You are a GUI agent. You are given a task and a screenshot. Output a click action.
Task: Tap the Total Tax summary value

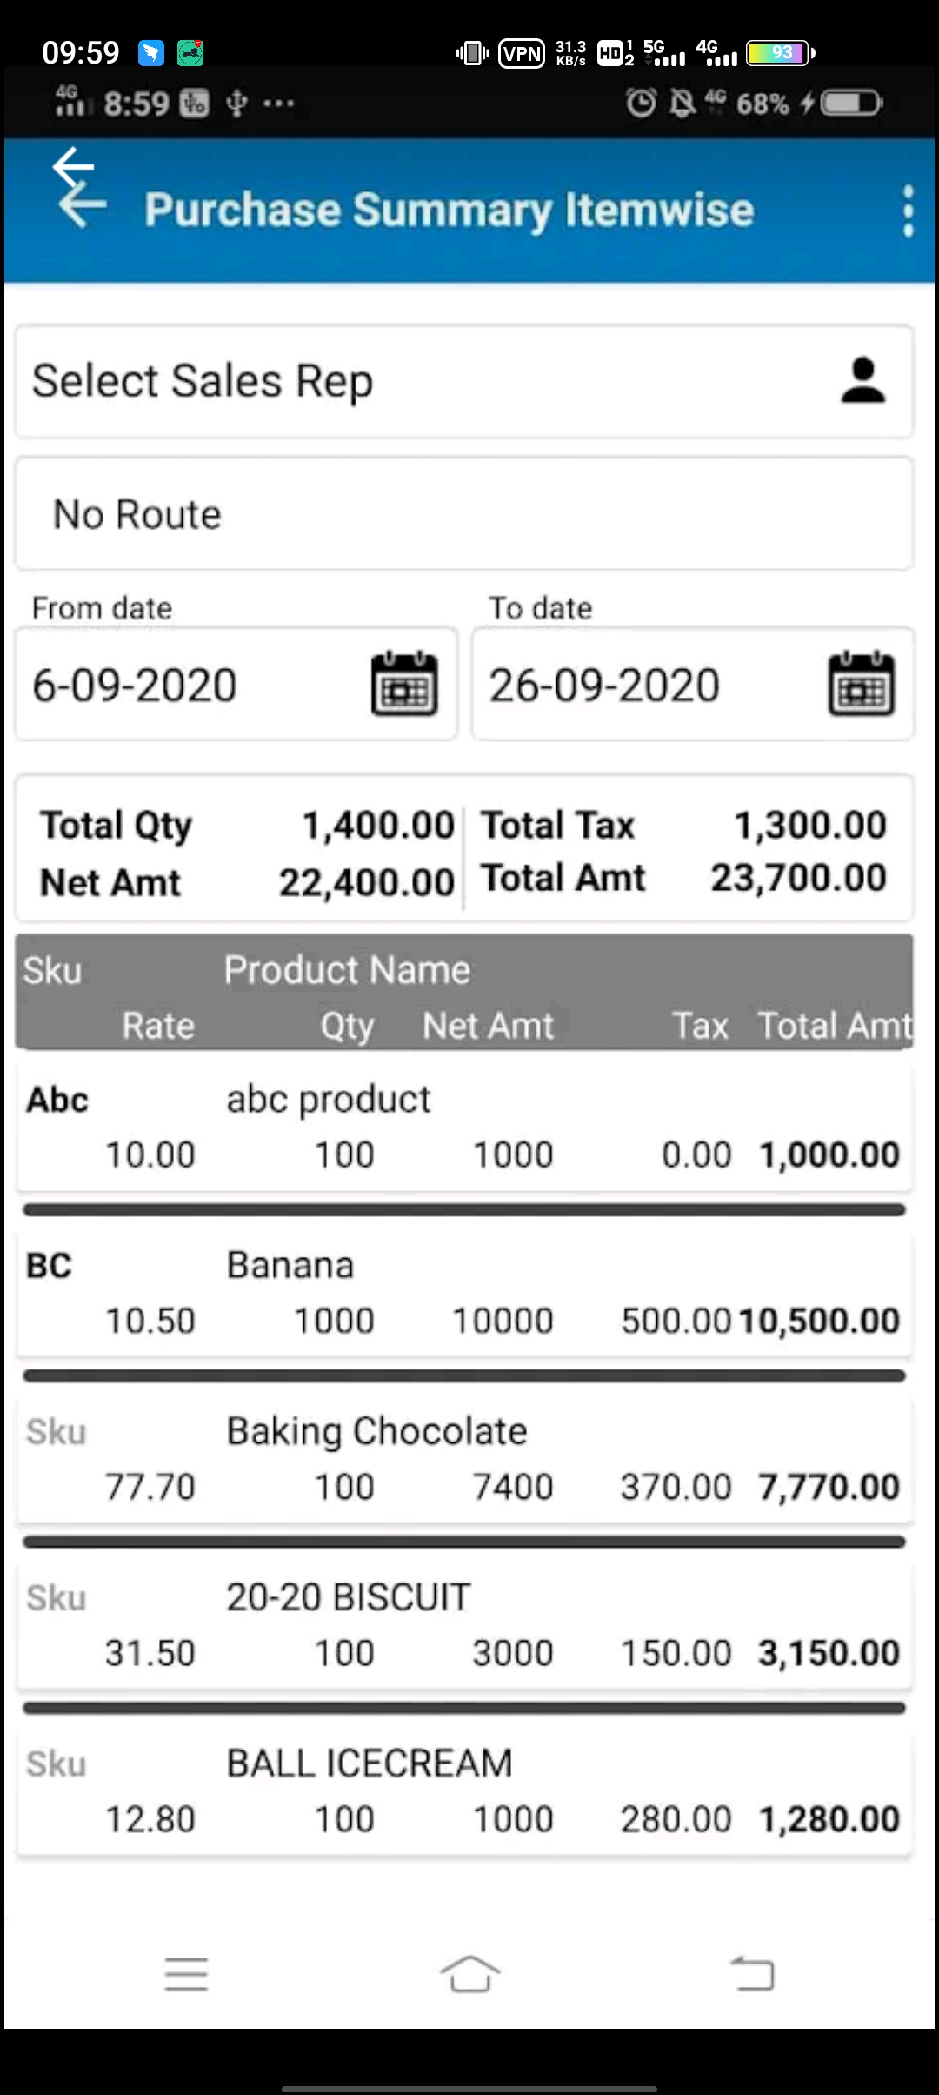809,825
